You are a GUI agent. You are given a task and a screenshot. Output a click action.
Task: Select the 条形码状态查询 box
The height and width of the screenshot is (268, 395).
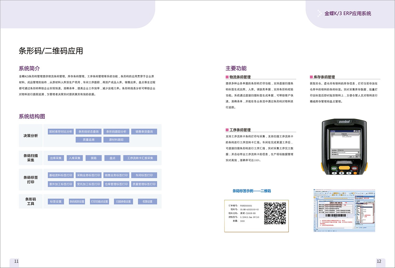click(88, 132)
